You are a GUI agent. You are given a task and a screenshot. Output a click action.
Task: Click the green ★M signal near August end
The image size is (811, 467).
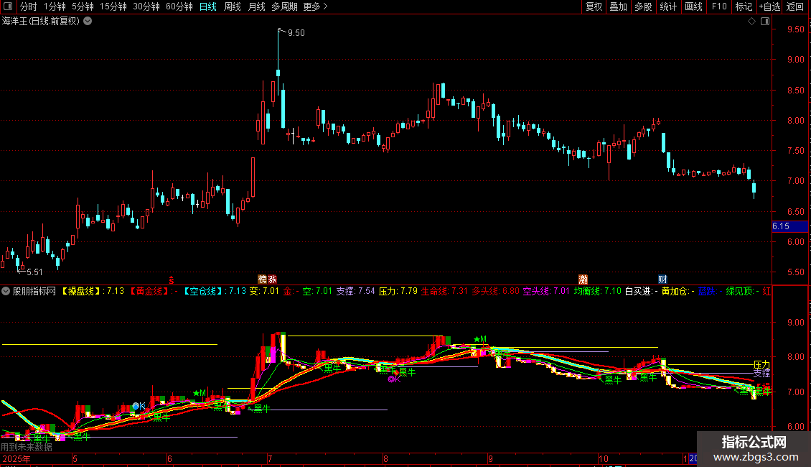480,340
